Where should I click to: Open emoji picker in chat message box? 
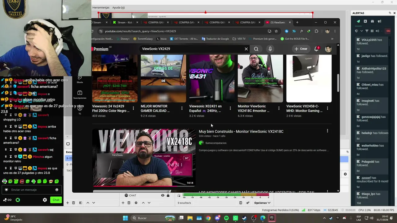click(57, 190)
